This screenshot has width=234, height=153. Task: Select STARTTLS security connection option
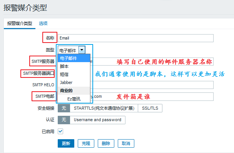click(104, 108)
